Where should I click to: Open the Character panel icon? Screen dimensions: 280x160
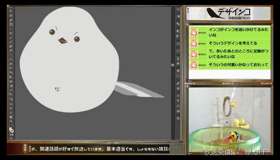click(178, 96)
